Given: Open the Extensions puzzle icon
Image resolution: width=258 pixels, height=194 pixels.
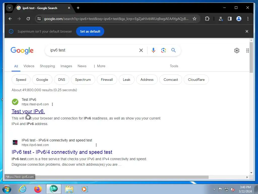Looking at the screenshot, I should pos(207,19).
